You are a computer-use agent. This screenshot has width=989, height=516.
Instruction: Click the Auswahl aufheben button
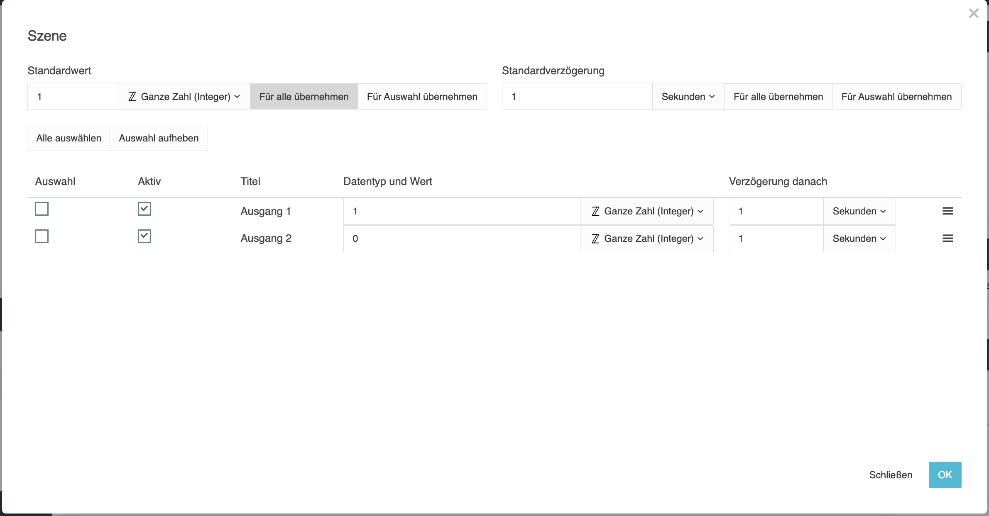[159, 138]
